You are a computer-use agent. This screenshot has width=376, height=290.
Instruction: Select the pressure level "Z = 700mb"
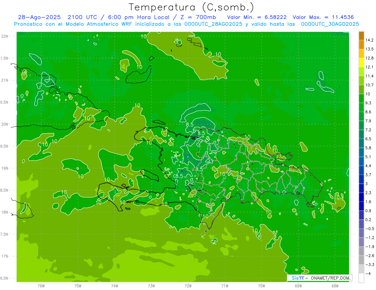[x=198, y=17]
